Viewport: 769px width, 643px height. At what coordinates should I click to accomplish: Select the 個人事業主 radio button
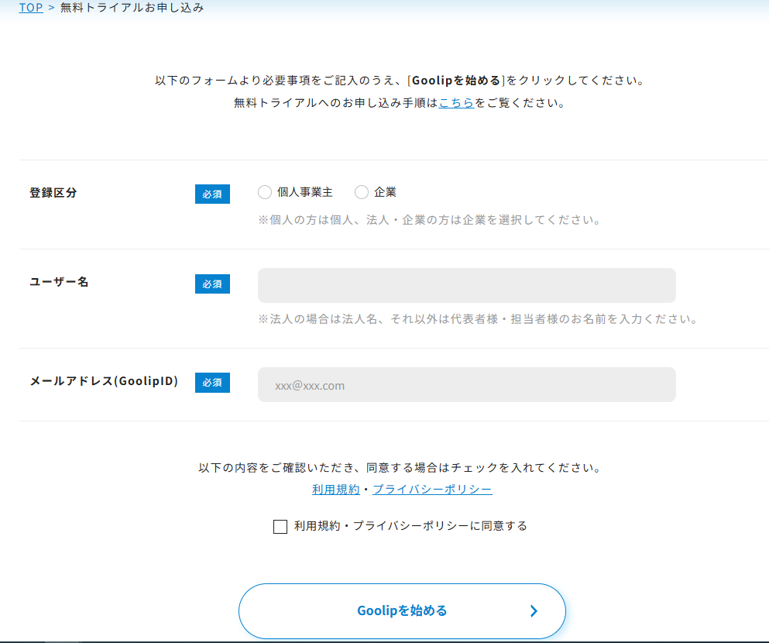(265, 192)
